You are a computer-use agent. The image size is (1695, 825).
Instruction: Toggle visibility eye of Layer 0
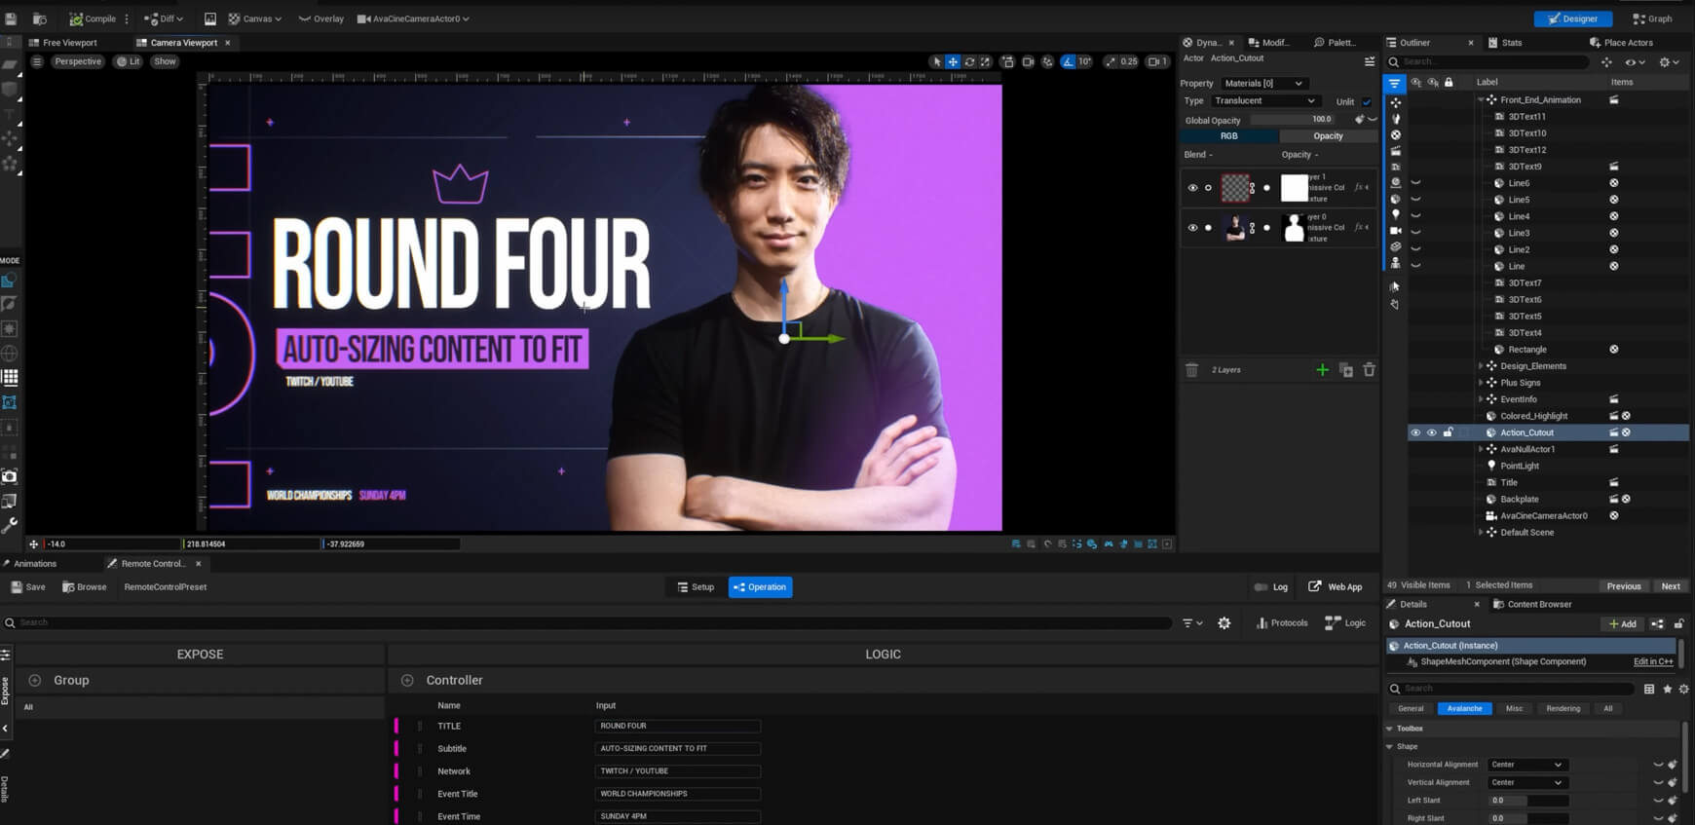pyautogui.click(x=1192, y=228)
